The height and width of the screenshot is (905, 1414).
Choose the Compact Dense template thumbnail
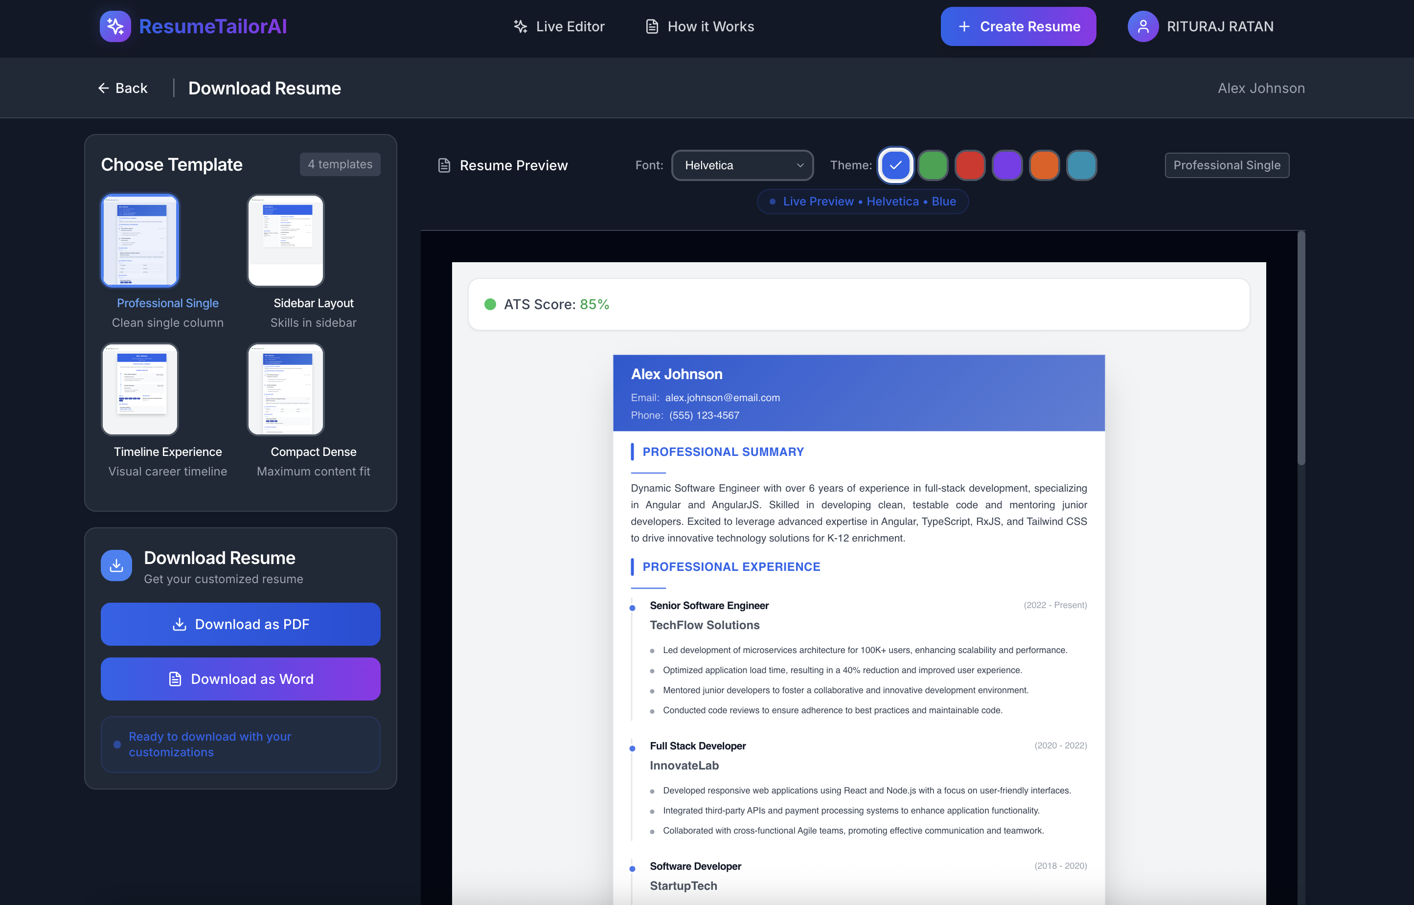[286, 389]
